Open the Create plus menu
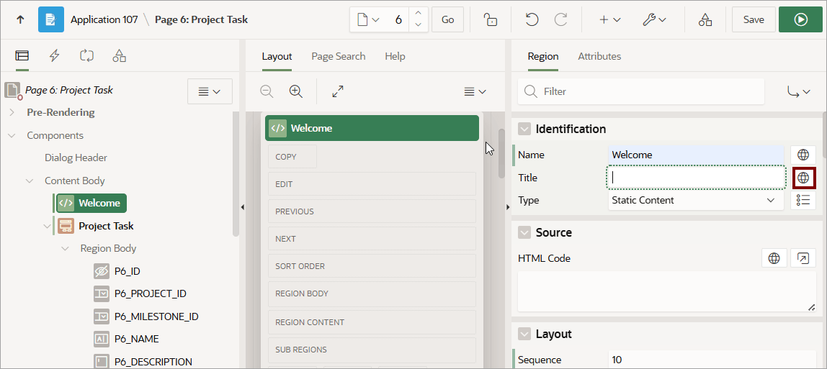 (x=609, y=19)
